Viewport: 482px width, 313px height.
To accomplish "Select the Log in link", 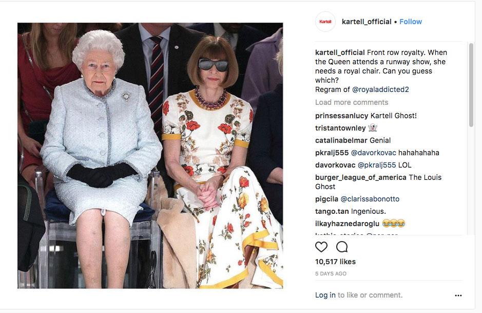I will (x=325, y=295).
